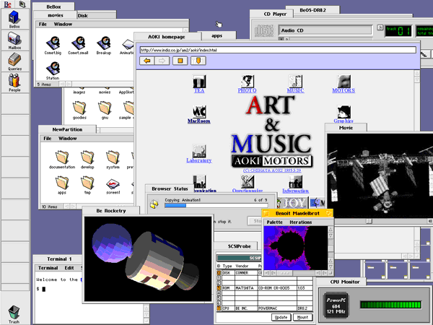Screen dimensions: 433x325
Task: Click the Mandelbrot vertical scroll up arrow
Action: 331,230
